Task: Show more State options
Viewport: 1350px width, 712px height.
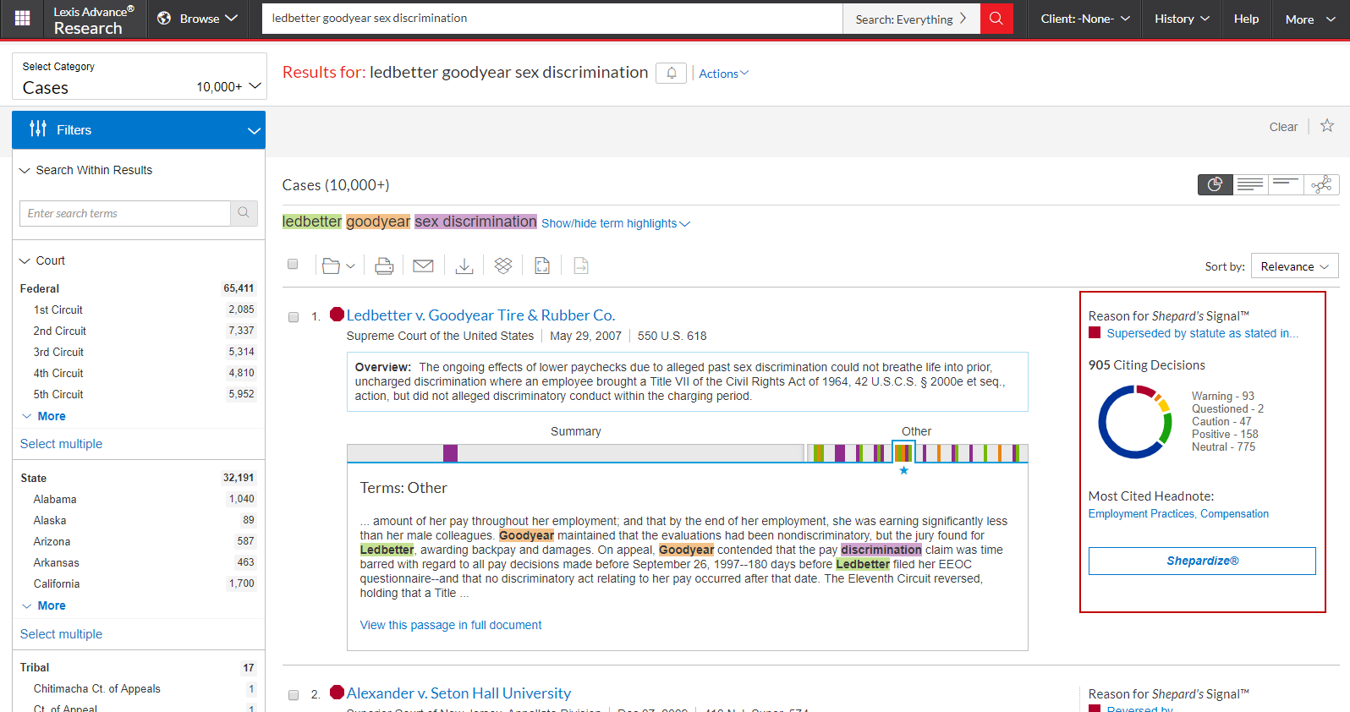Action: (44, 605)
